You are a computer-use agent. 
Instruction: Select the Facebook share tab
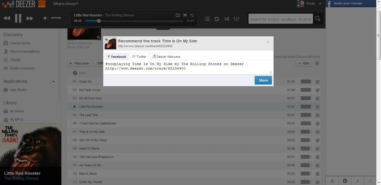[x=117, y=56]
